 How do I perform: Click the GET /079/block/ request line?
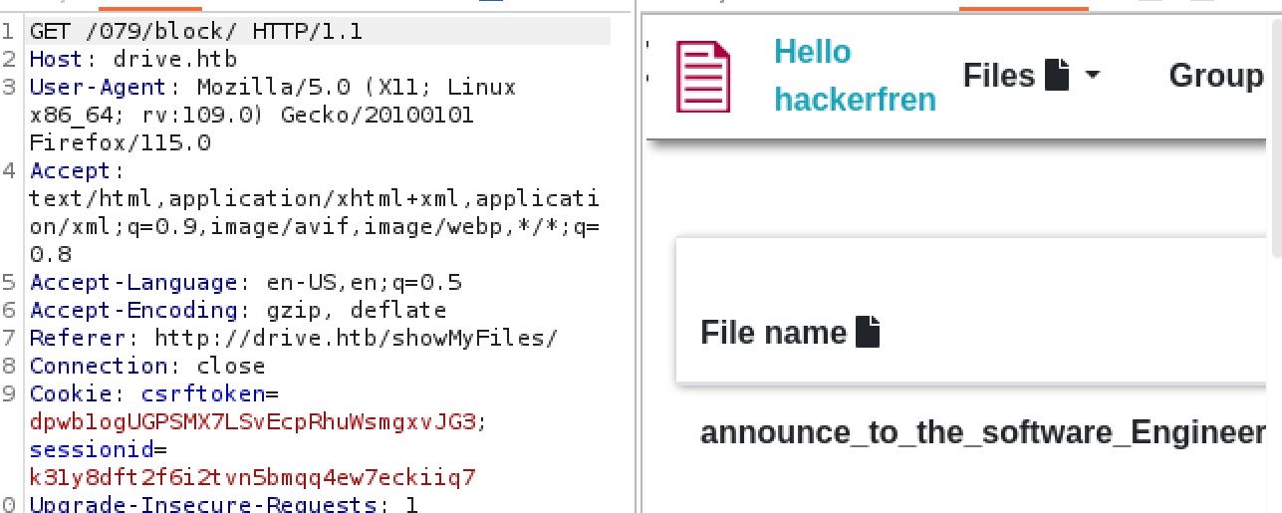coord(196,32)
